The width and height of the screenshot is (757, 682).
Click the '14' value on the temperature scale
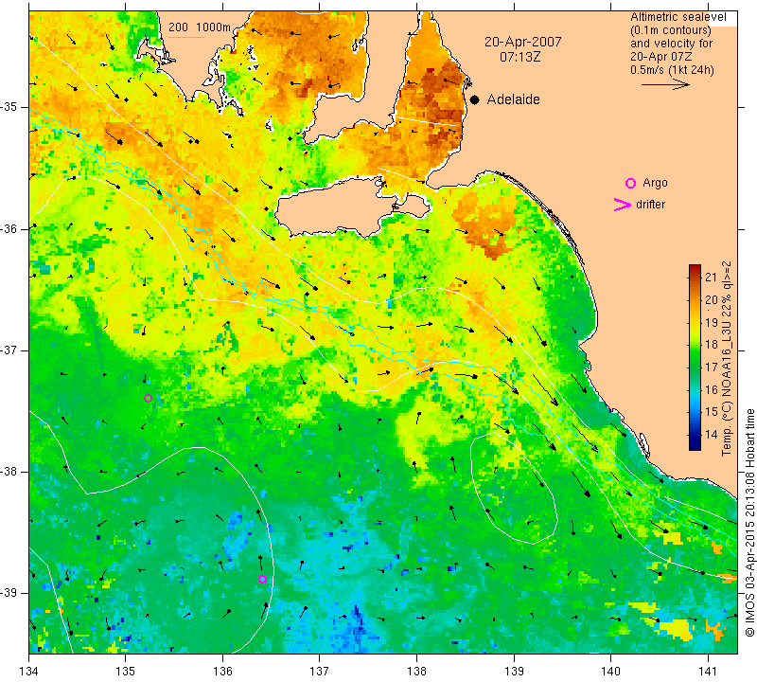pyautogui.click(x=712, y=434)
